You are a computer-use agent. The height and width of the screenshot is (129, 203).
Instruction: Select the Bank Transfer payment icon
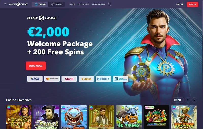pos(121,79)
